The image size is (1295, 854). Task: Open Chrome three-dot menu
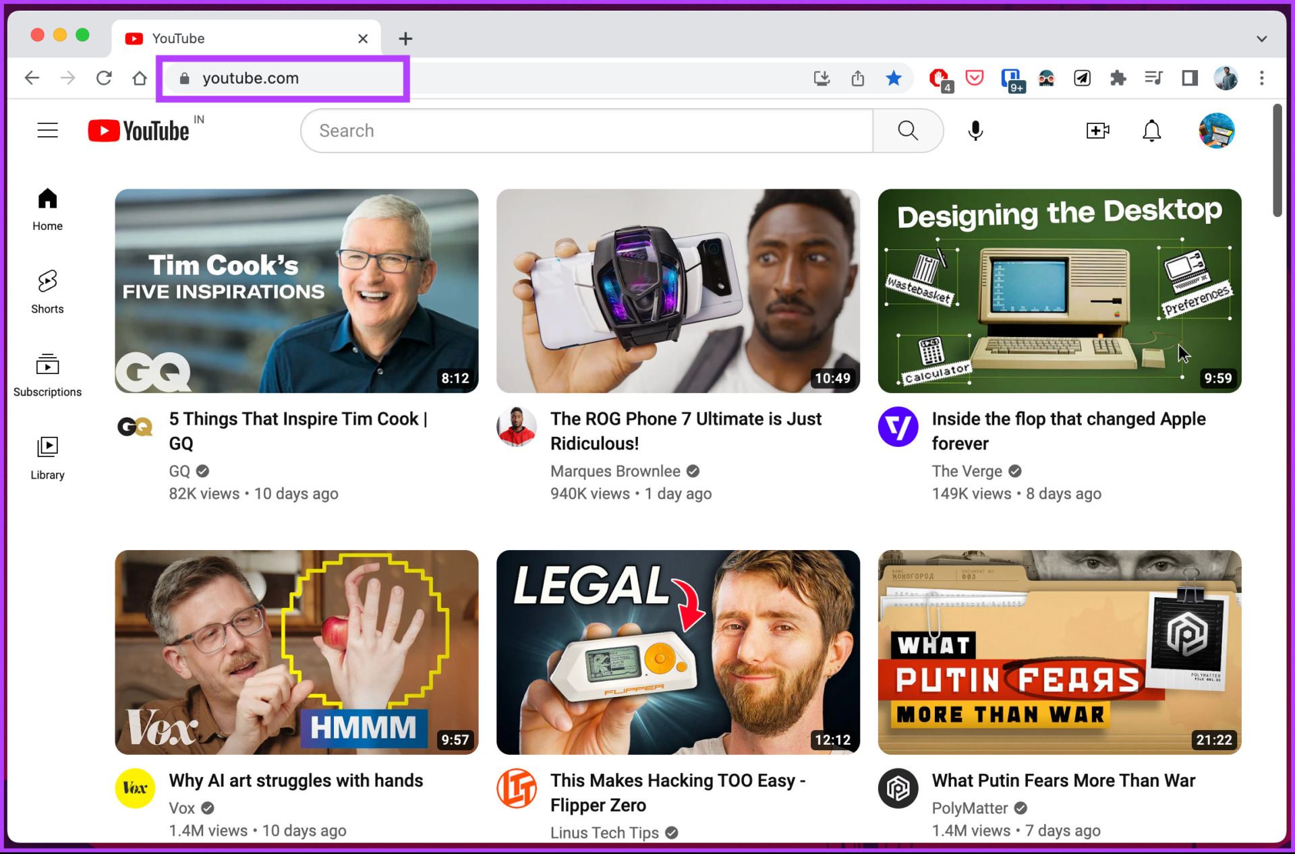pyautogui.click(x=1261, y=78)
